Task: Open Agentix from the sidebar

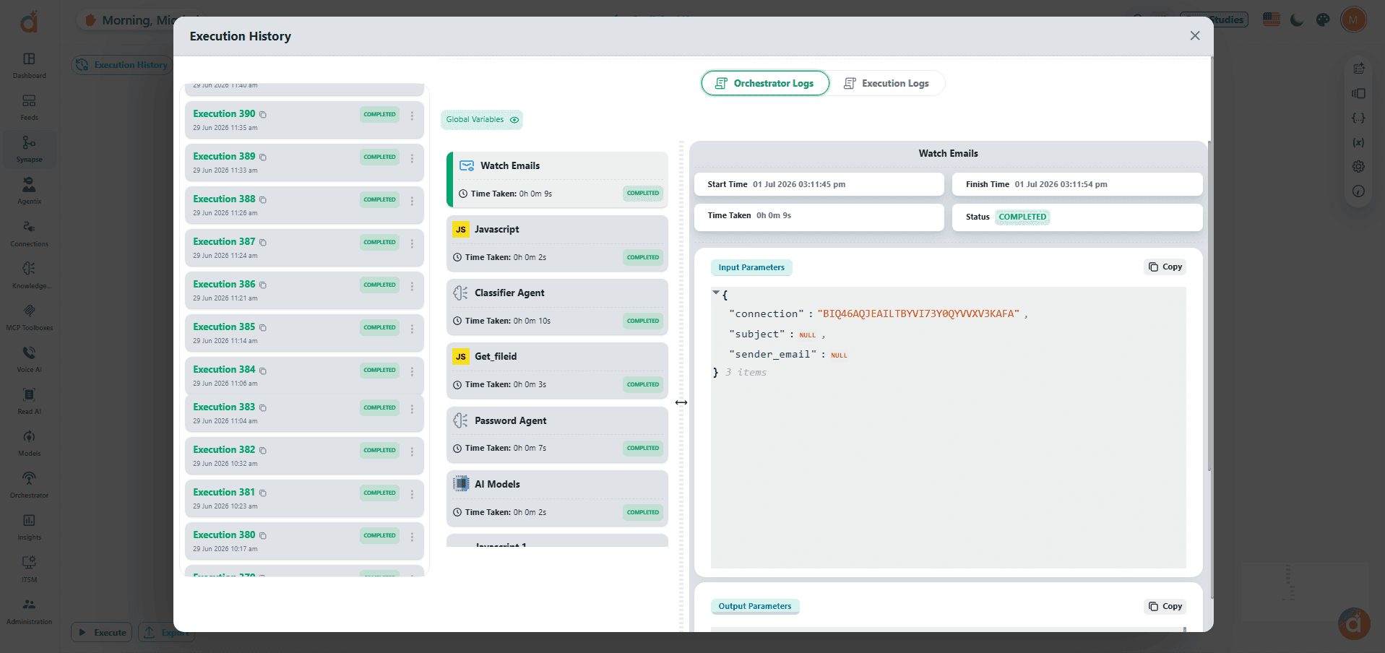Action: point(29,191)
